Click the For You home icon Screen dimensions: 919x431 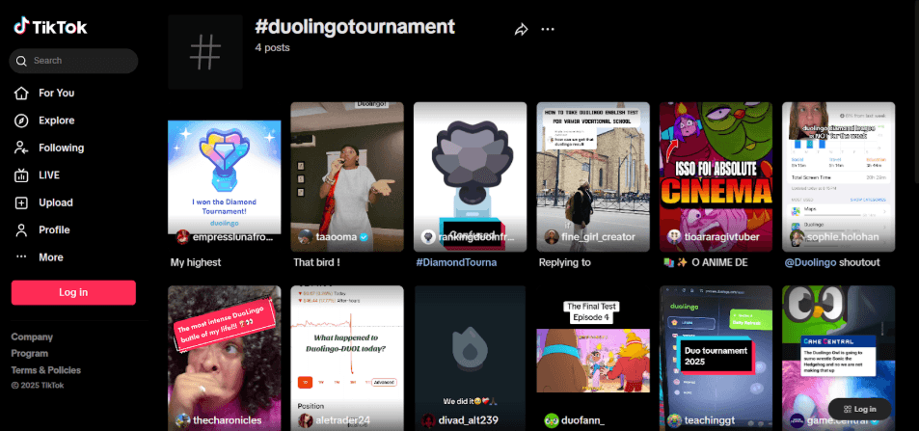[x=21, y=94]
